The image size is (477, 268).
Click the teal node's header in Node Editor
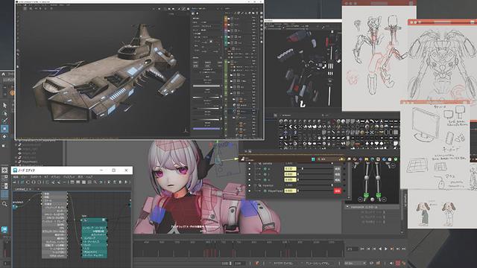click(94, 220)
